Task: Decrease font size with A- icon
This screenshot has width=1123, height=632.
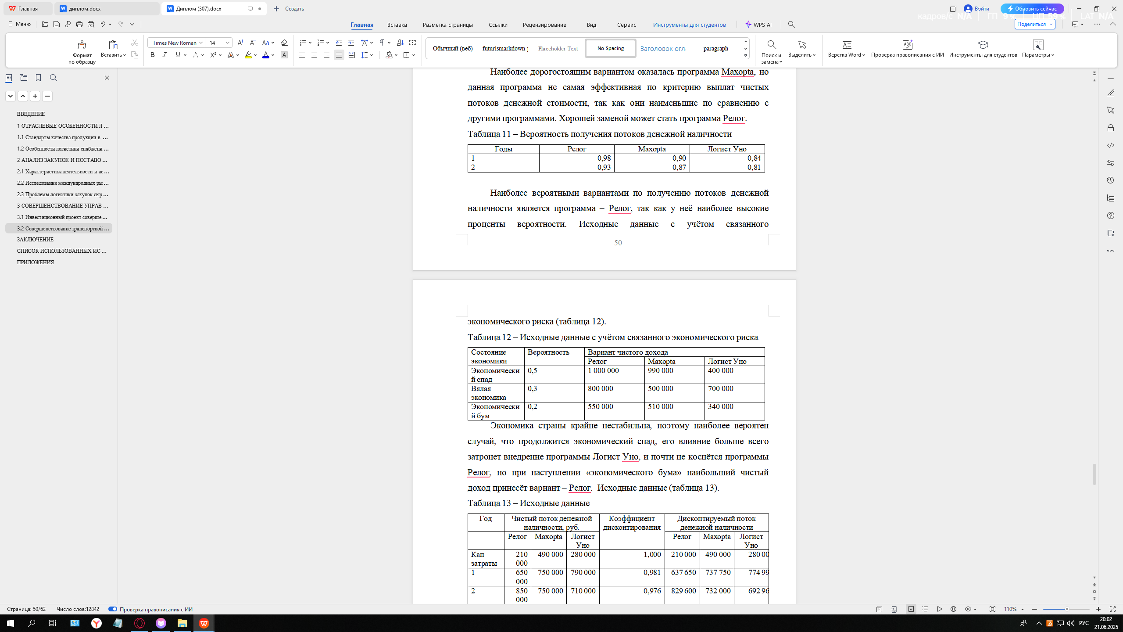Action: [x=253, y=43]
